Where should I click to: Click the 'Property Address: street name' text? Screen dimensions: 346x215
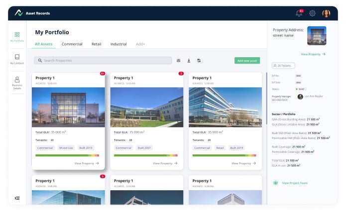click(288, 33)
